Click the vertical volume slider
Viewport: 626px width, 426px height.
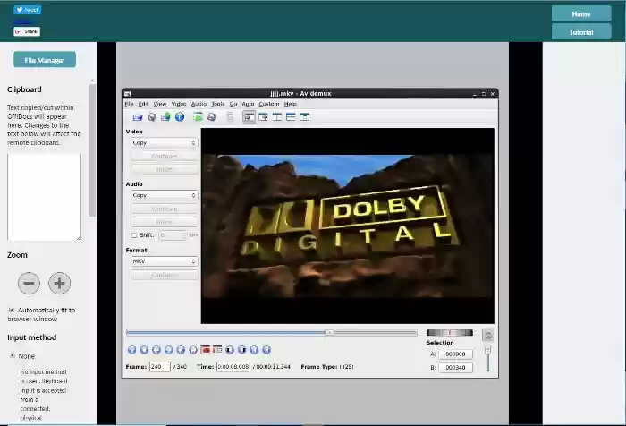pos(487,359)
